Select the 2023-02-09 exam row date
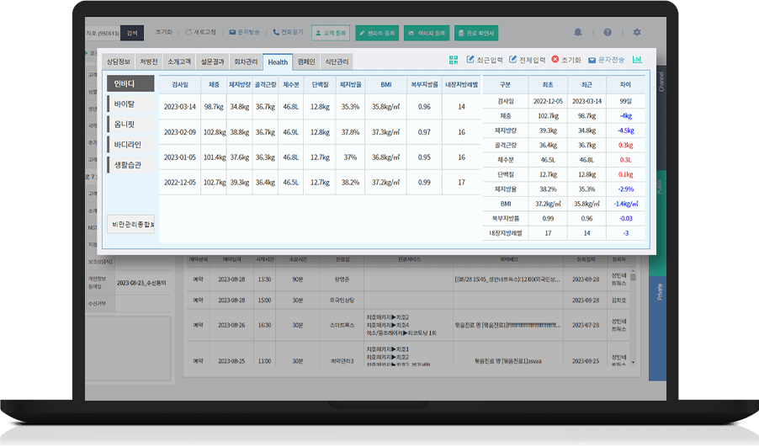Screen dimensions: 759x447 [179, 131]
